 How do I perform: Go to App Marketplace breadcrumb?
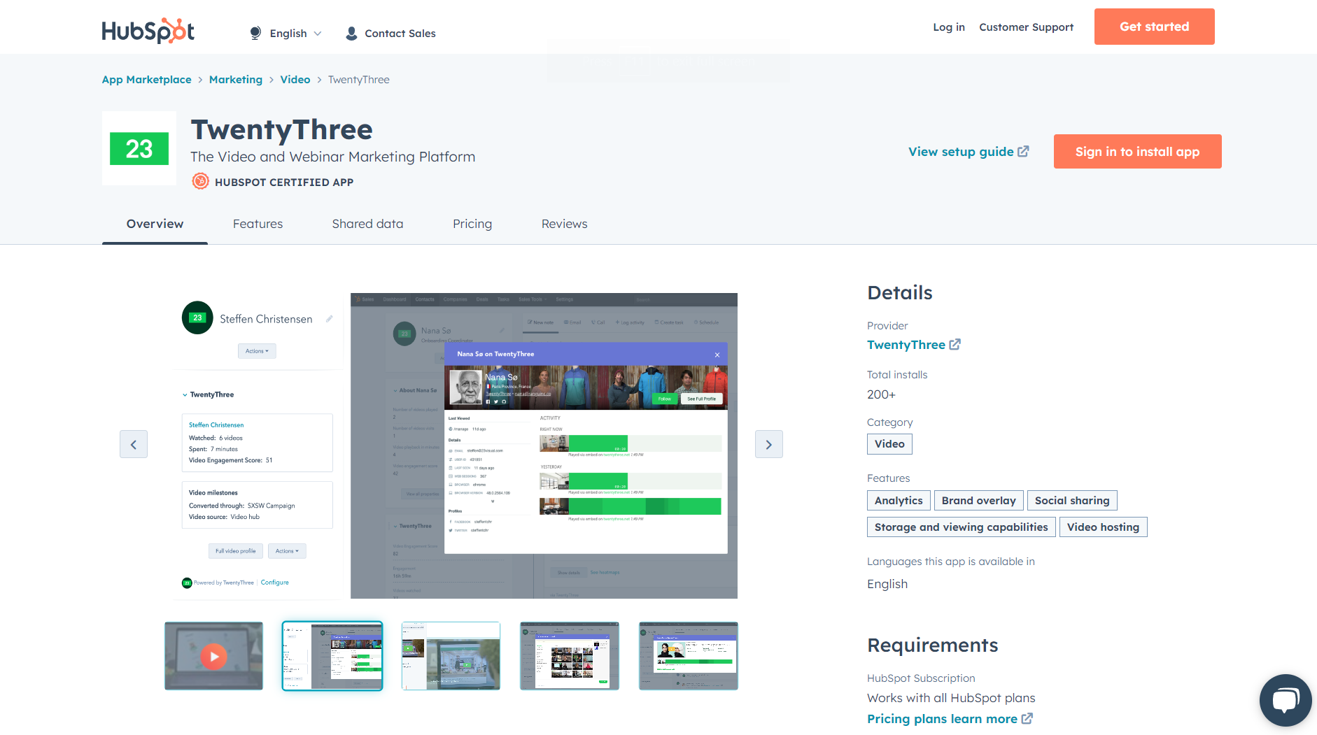click(x=146, y=80)
